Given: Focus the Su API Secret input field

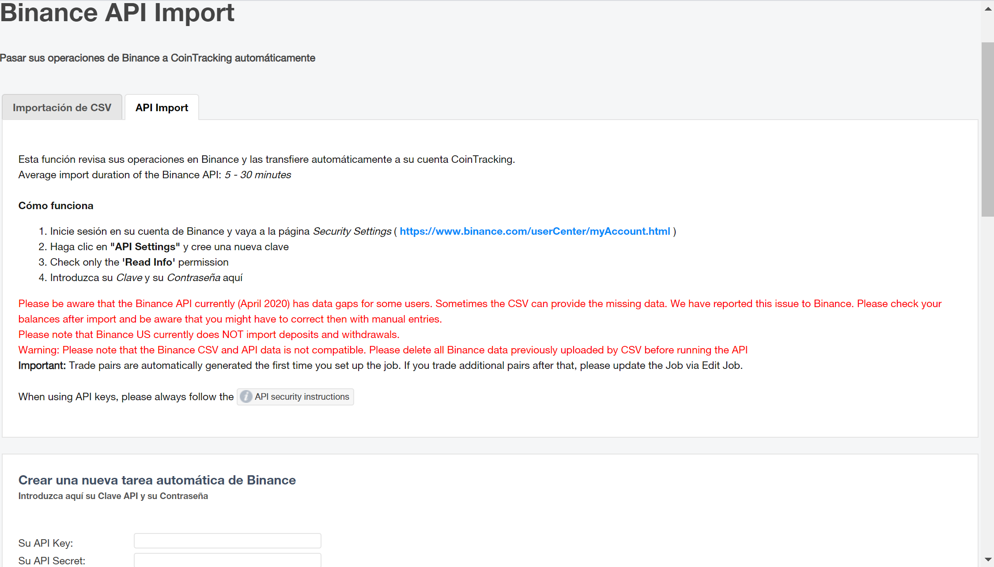Looking at the screenshot, I should [x=227, y=560].
